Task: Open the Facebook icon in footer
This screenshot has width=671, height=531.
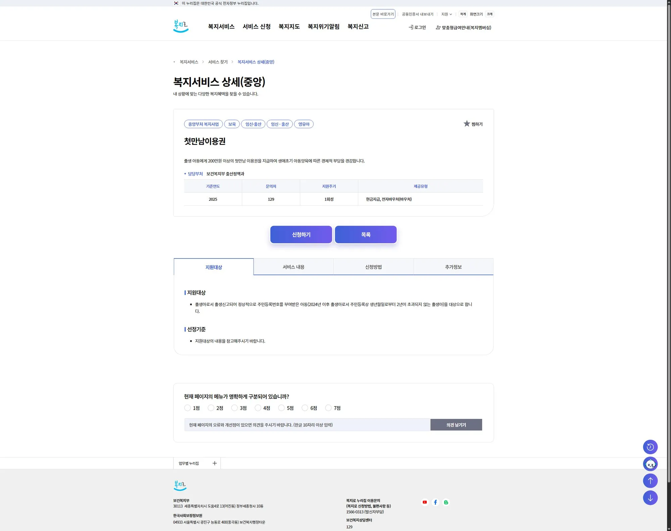Action: [x=435, y=502]
